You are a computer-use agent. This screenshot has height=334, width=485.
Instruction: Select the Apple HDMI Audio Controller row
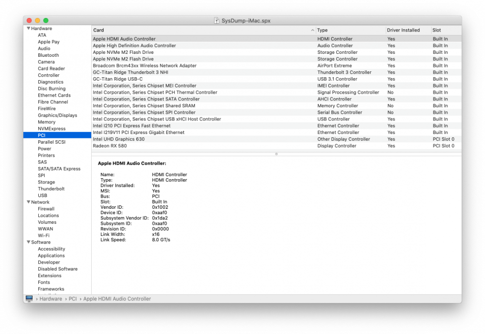(276, 39)
